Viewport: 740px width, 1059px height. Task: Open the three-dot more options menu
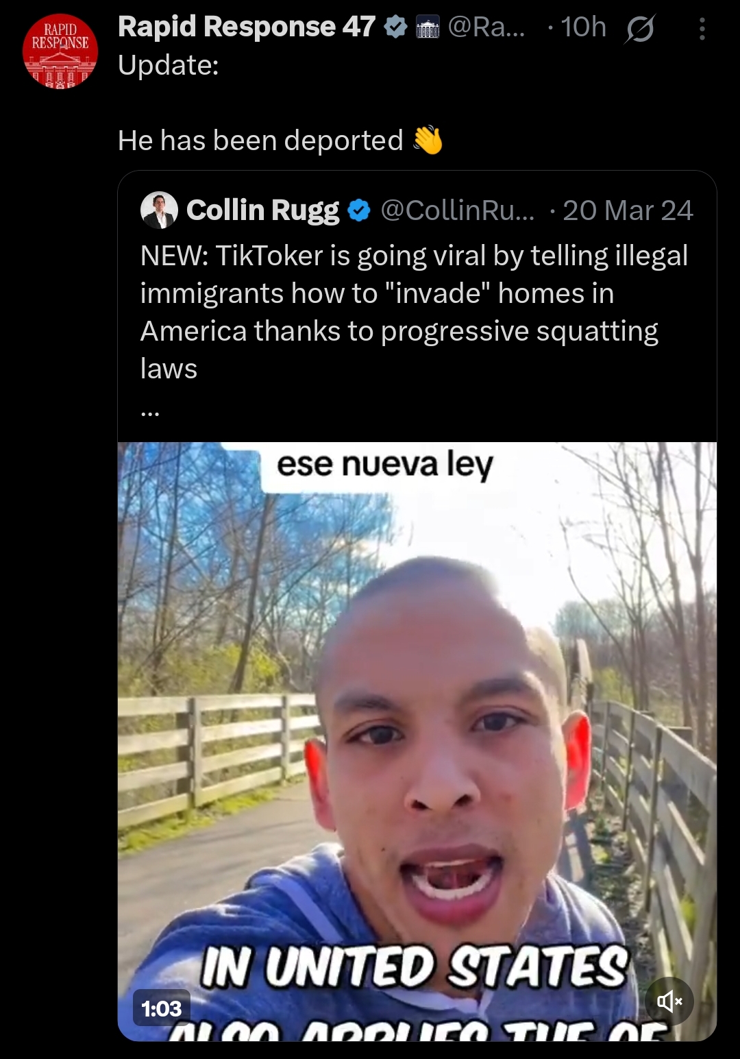(x=702, y=29)
